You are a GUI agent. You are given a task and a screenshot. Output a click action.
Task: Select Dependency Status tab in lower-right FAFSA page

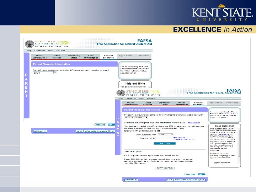[164, 103]
